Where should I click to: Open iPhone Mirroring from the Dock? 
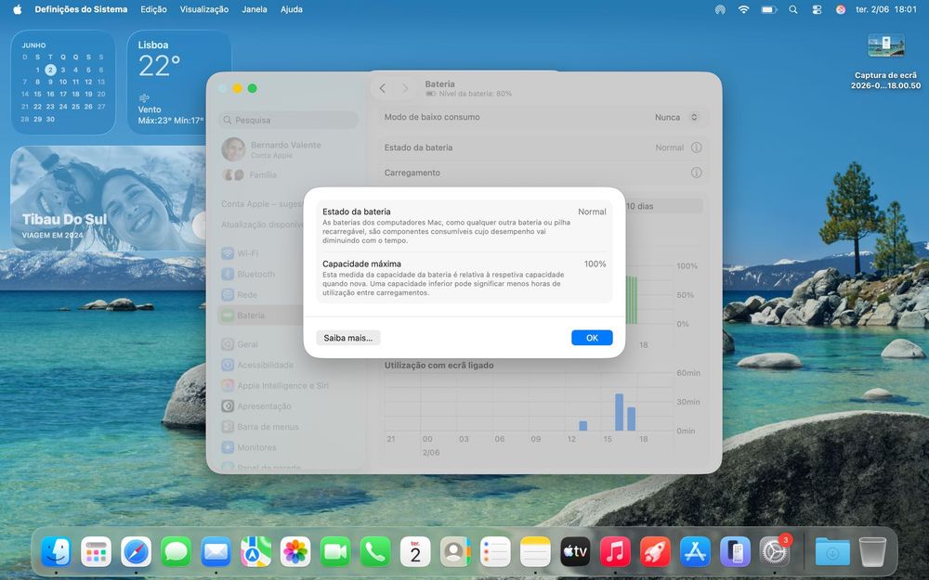click(x=735, y=552)
